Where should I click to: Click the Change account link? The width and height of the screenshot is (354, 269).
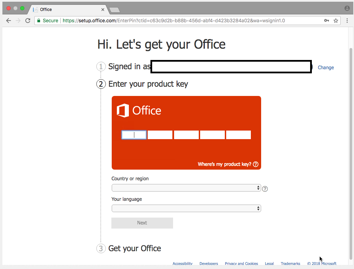coord(326,68)
